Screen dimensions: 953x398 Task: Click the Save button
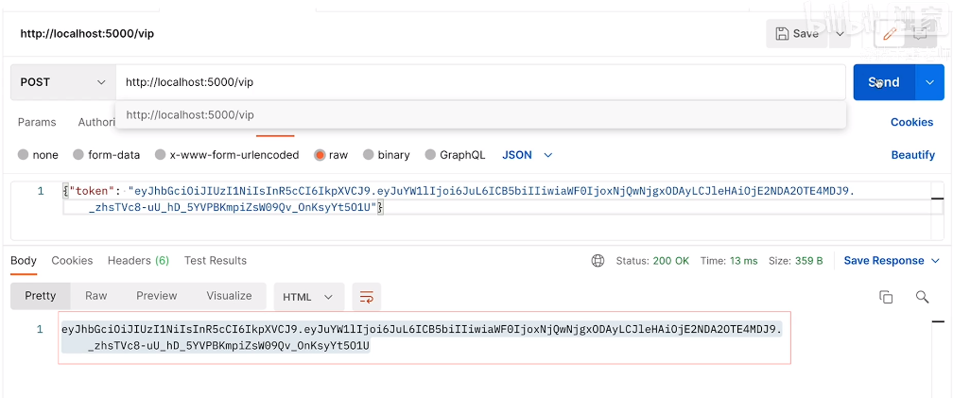coord(797,34)
